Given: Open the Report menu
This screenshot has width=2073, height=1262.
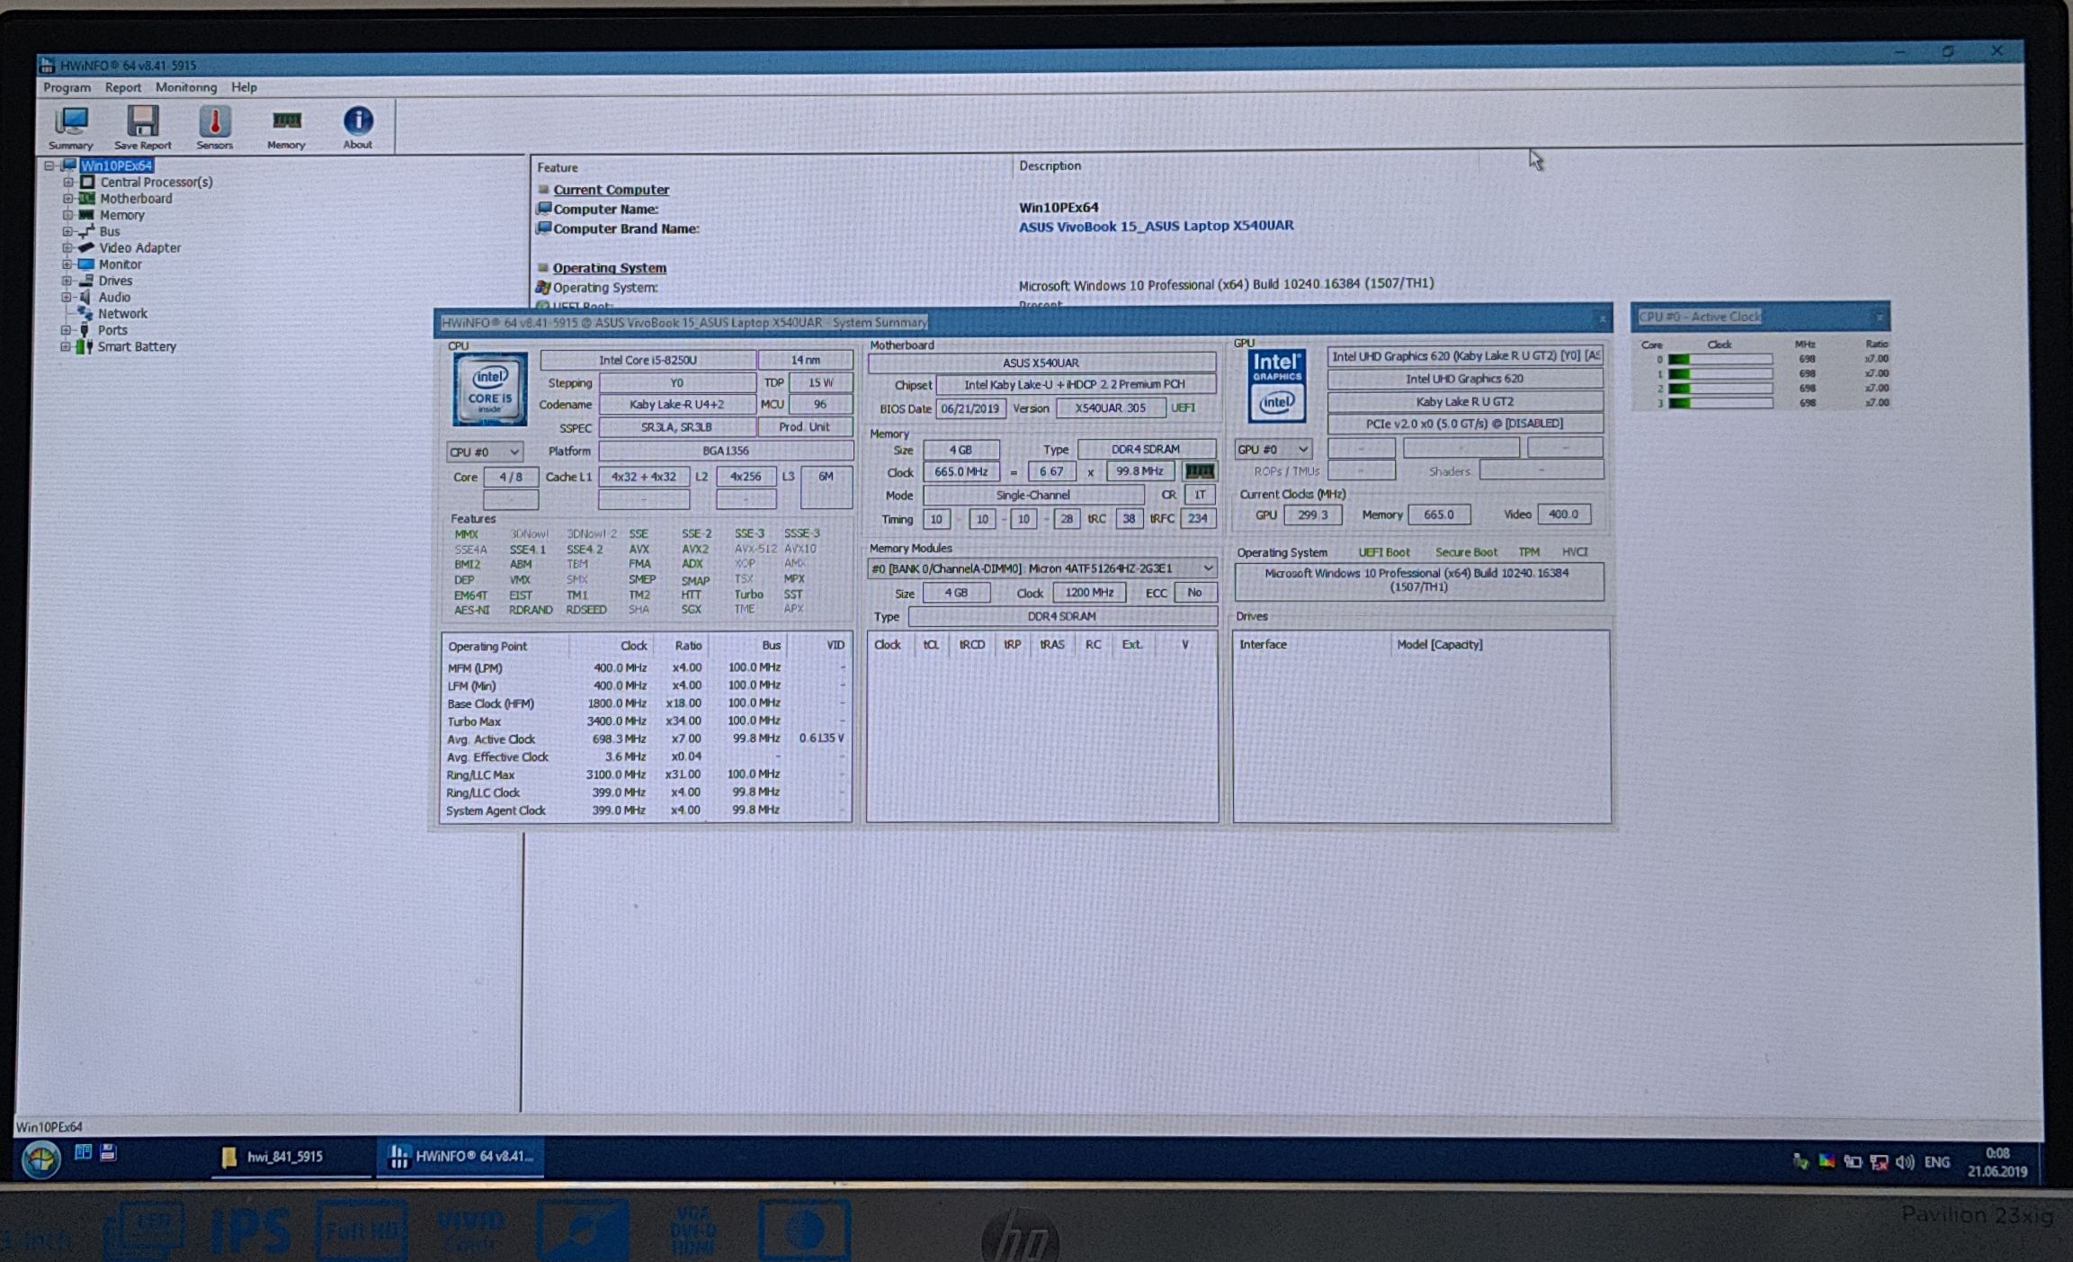Looking at the screenshot, I should [x=122, y=87].
